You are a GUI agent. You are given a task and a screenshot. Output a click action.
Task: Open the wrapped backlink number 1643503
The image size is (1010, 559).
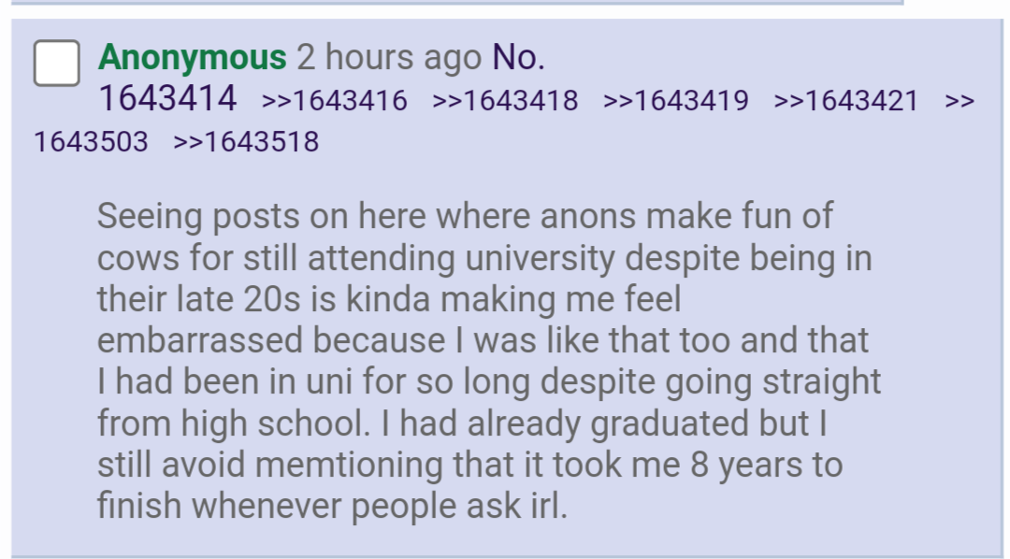coord(91,142)
